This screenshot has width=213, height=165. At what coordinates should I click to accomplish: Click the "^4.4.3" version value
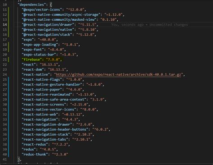(x=70, y=119)
